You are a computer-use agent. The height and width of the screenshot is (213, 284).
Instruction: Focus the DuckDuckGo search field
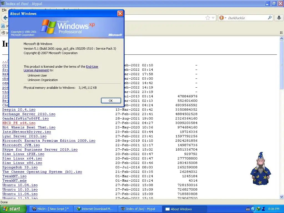point(247,18)
